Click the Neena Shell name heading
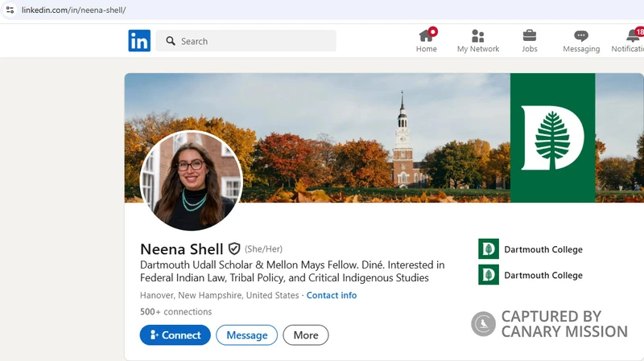This screenshot has height=361, width=644. point(182,249)
